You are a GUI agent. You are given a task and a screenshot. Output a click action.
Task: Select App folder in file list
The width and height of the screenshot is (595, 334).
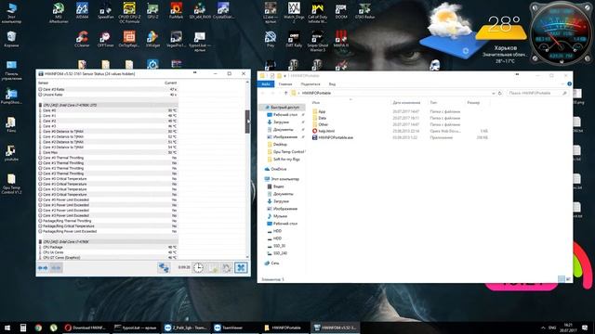click(319, 111)
